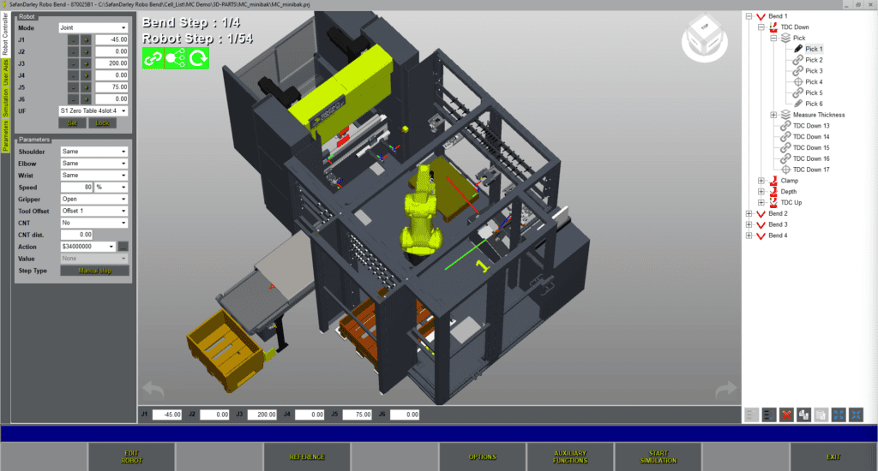Click the J1 minus jog button
Screen dimensions: 878x471
[74, 39]
